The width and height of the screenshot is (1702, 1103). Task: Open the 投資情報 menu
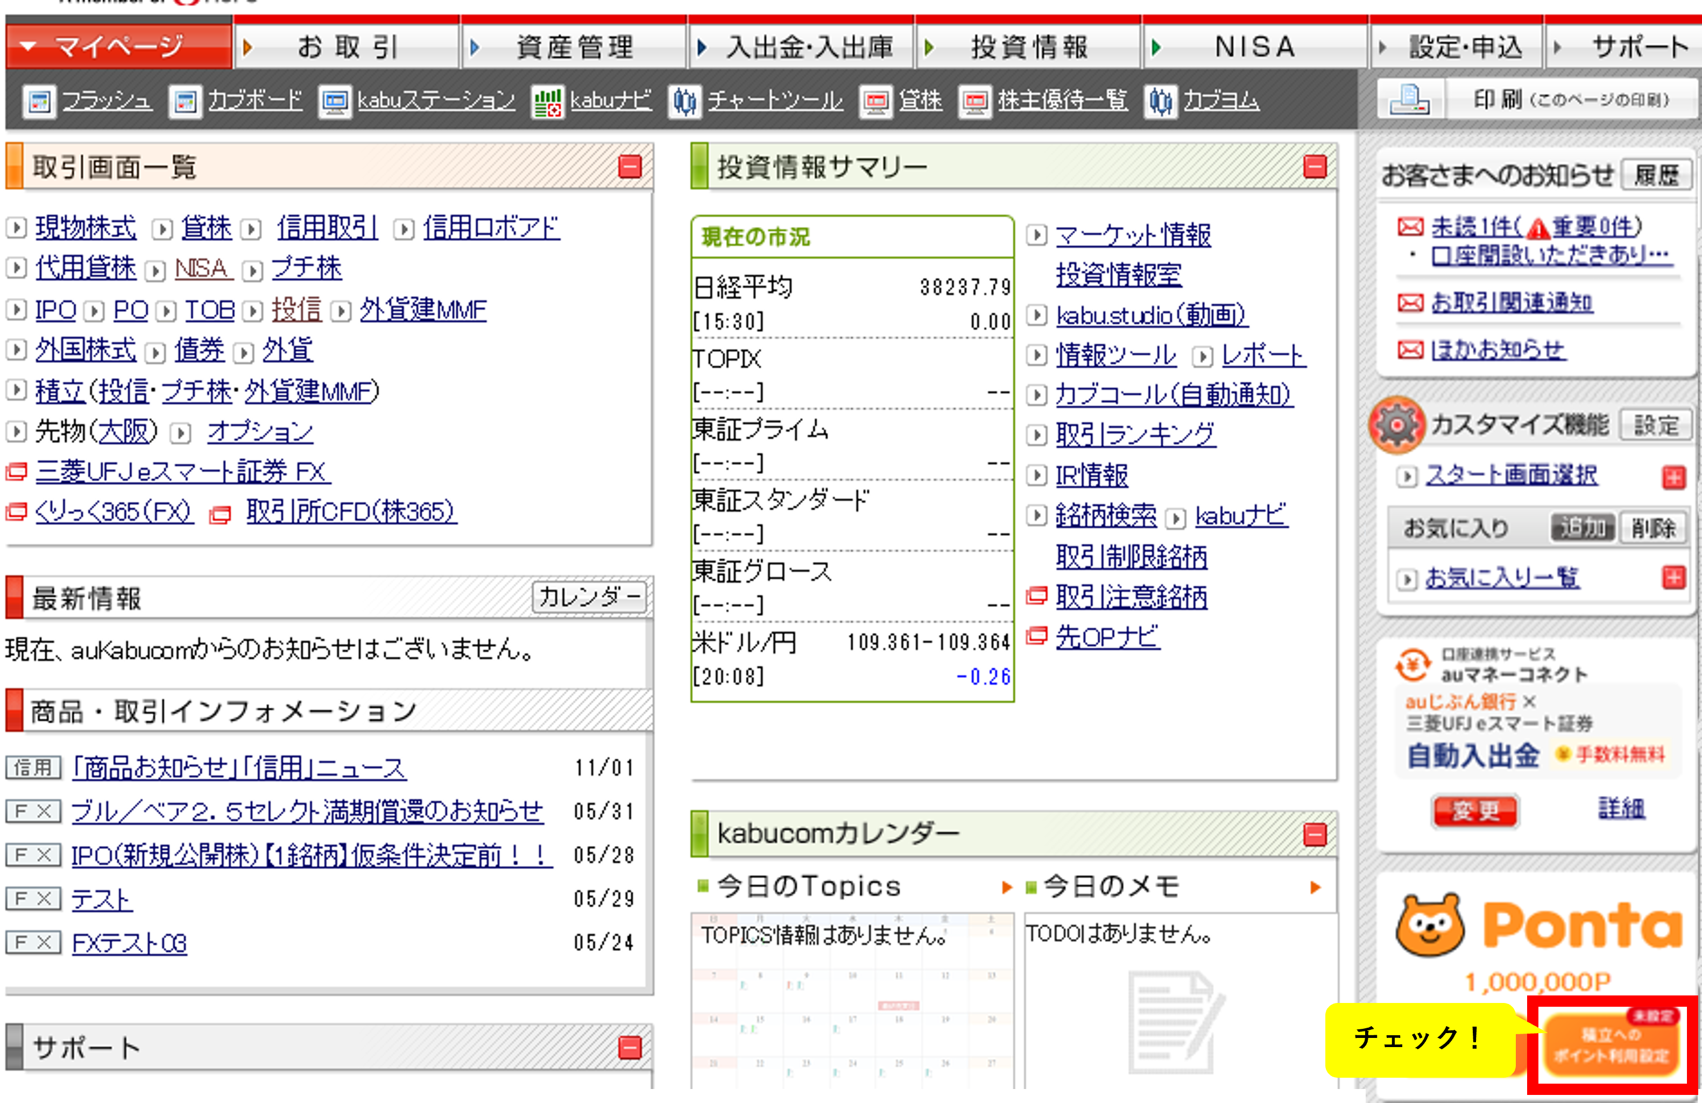point(1029,46)
